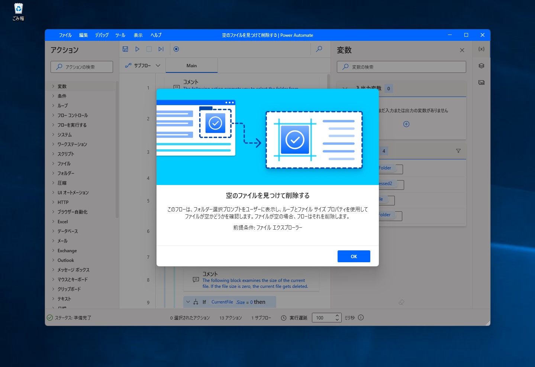This screenshot has height=367, width=535.
Task: Run the flow using the play icon
Action: (x=137, y=49)
